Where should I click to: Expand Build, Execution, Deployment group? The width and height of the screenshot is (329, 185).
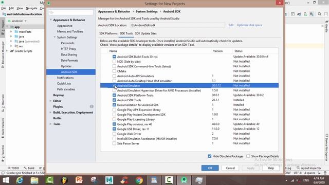click(x=50, y=113)
